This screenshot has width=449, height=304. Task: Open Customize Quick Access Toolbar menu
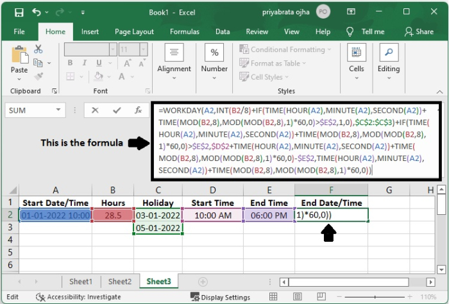[83, 13]
